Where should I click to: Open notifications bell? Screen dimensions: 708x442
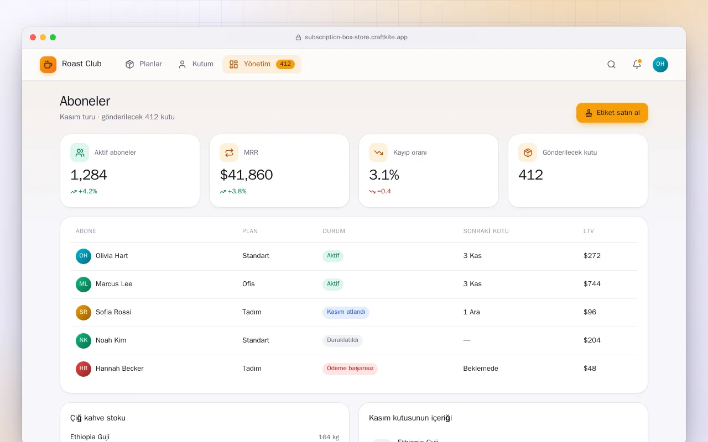[637, 65]
